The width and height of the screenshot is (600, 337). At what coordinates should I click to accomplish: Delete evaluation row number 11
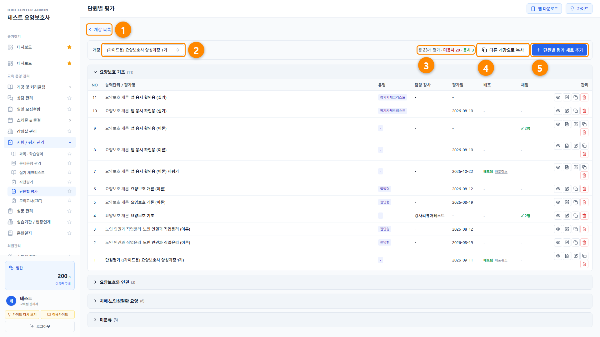pyautogui.click(x=584, y=97)
